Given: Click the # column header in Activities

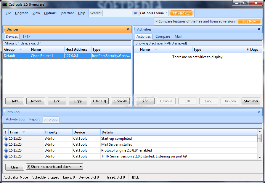Looking at the screenshot, I should [x=248, y=50].
